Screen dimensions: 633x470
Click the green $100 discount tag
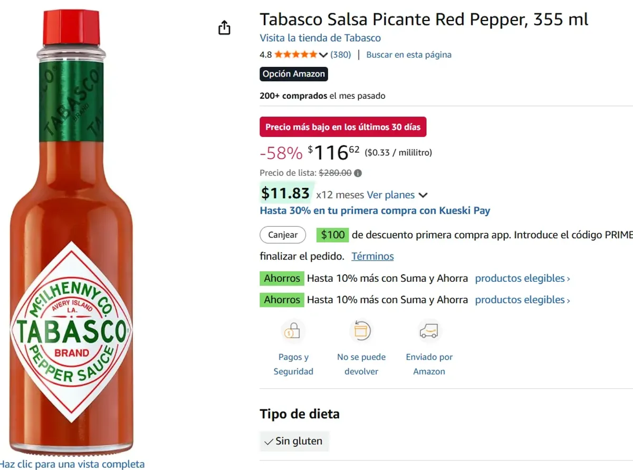tap(332, 235)
